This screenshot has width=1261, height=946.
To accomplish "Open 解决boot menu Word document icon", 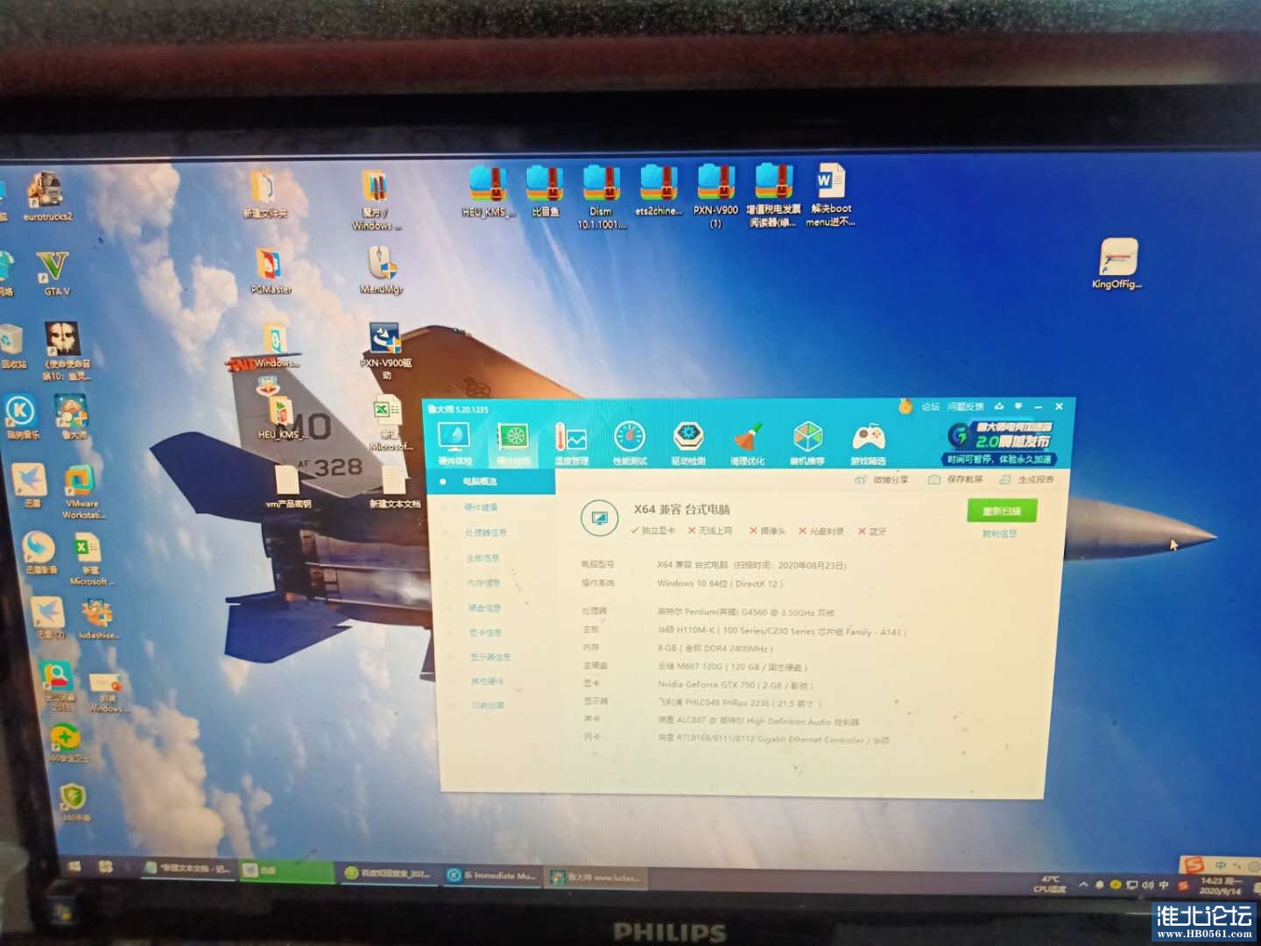I will point(830,195).
